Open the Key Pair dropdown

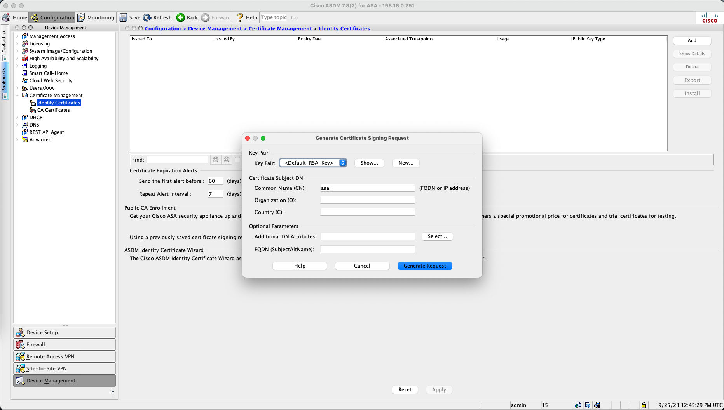click(x=342, y=163)
